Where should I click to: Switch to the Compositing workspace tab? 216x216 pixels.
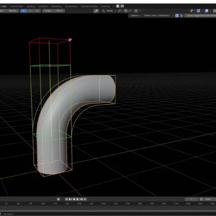(x=71, y=6)
